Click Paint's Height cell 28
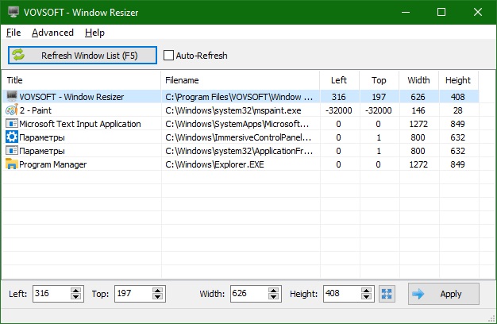Viewport: 497px width, 324px height. click(x=457, y=110)
